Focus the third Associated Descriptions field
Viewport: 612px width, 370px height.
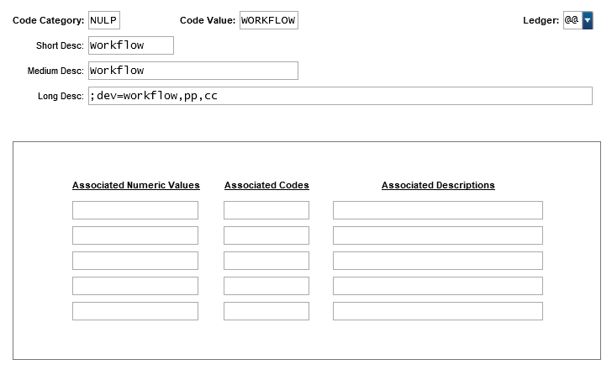[437, 261]
